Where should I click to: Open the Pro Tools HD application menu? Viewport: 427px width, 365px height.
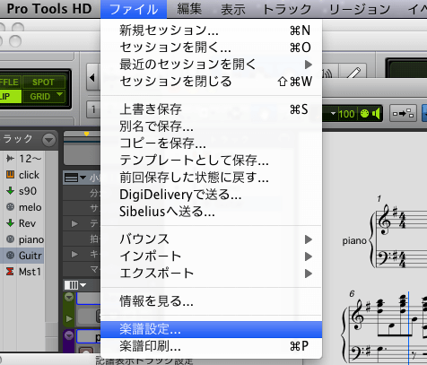49,9
